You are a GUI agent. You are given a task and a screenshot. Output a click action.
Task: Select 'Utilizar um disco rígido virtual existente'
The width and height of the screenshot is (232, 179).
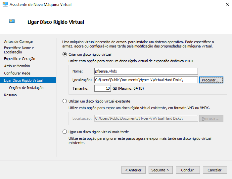(65, 101)
